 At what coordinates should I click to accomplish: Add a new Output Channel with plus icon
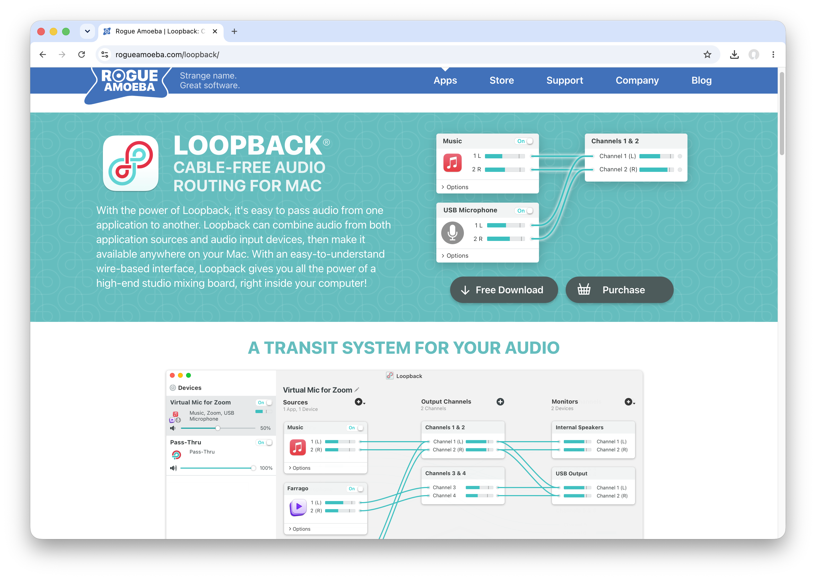pos(500,402)
